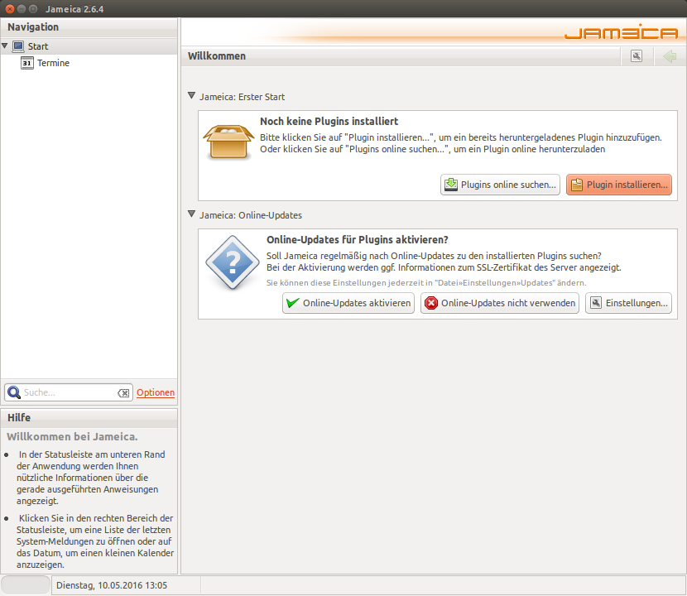Click the Jameica logo
Viewport: 687px width, 596px height.
click(622, 32)
